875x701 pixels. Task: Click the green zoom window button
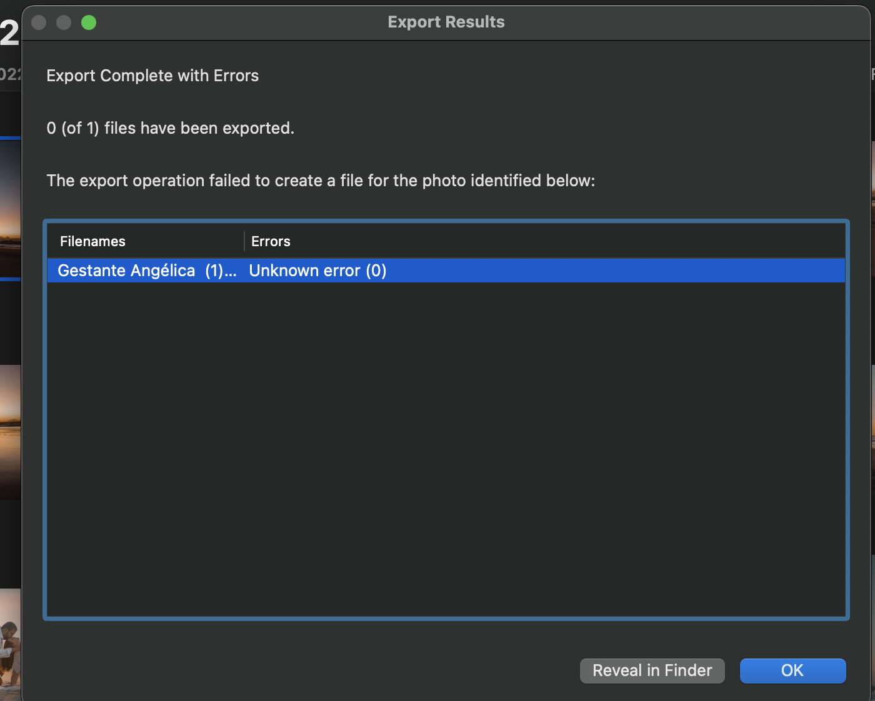tap(89, 22)
